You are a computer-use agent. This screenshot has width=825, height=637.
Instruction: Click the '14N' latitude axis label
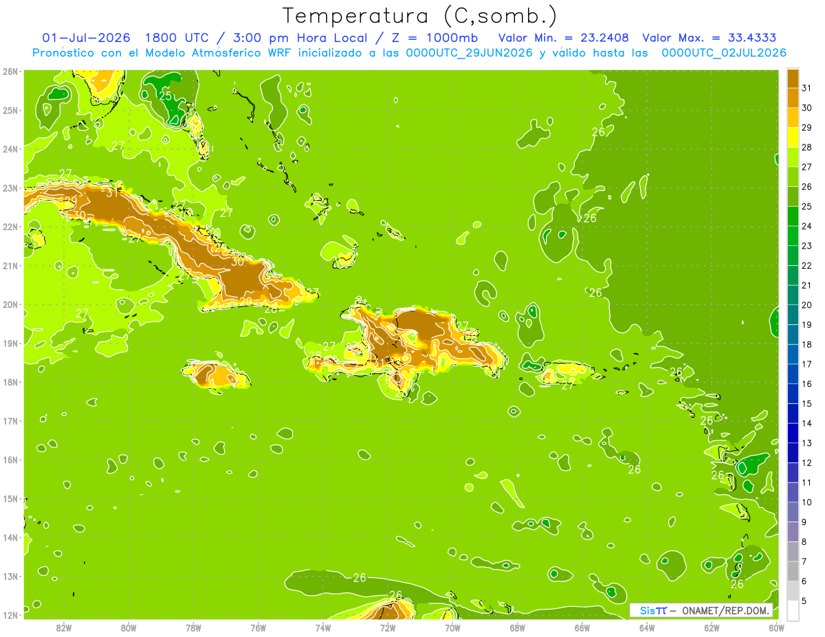pyautogui.click(x=10, y=537)
